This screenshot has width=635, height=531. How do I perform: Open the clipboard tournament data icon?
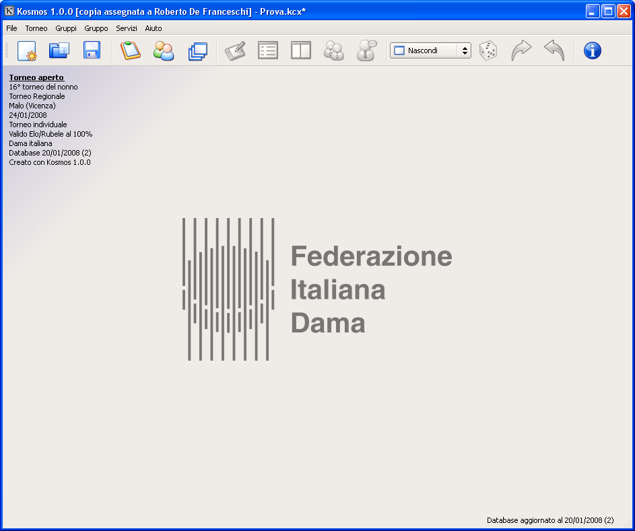[131, 50]
